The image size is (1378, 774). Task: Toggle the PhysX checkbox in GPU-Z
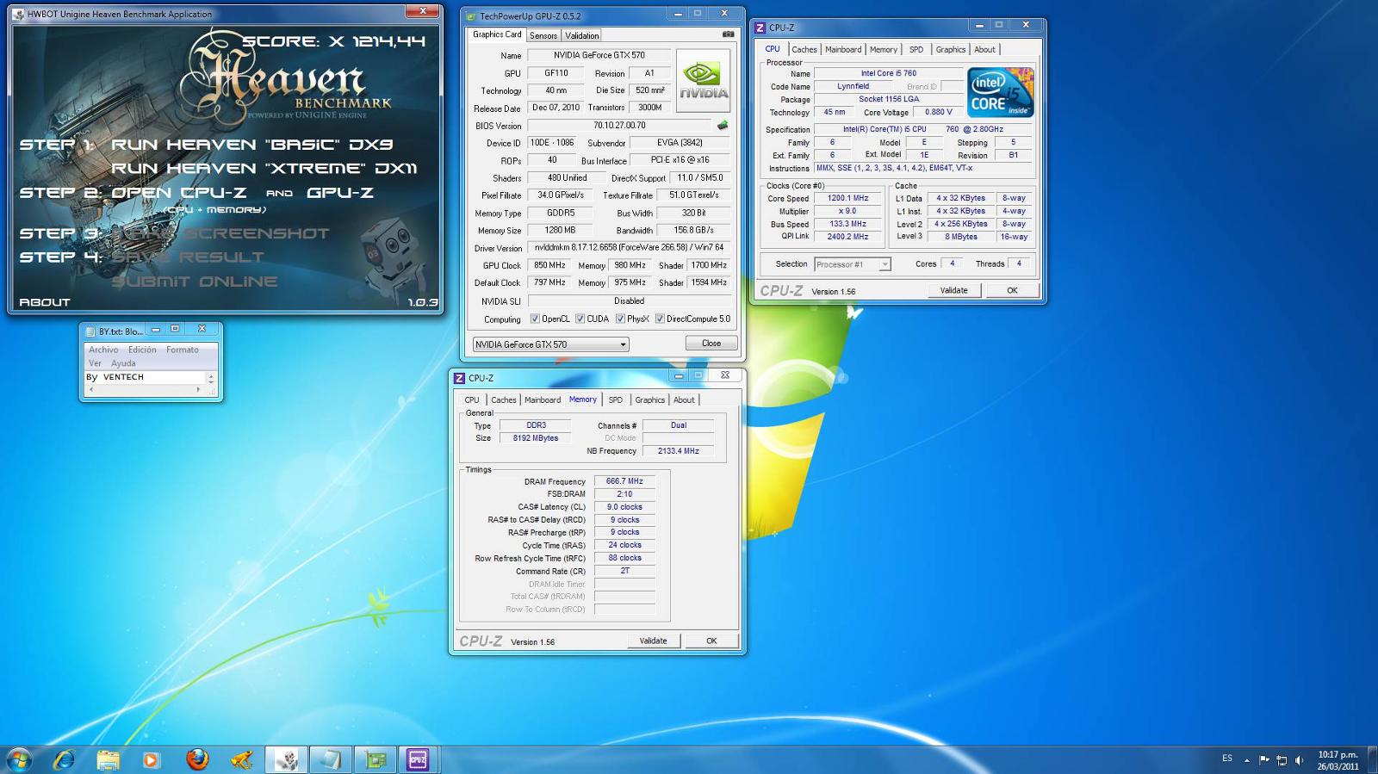point(620,319)
